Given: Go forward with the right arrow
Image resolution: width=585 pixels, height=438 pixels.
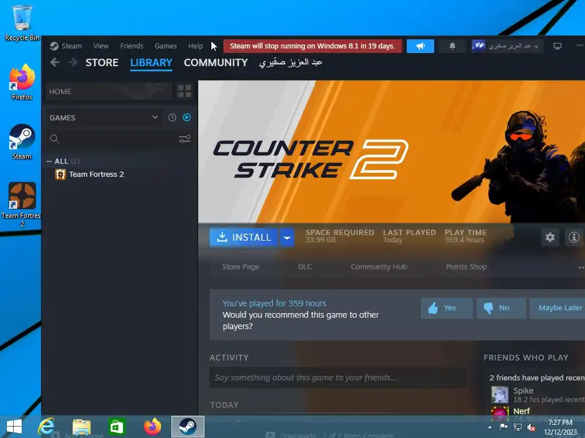Looking at the screenshot, I should coord(73,63).
